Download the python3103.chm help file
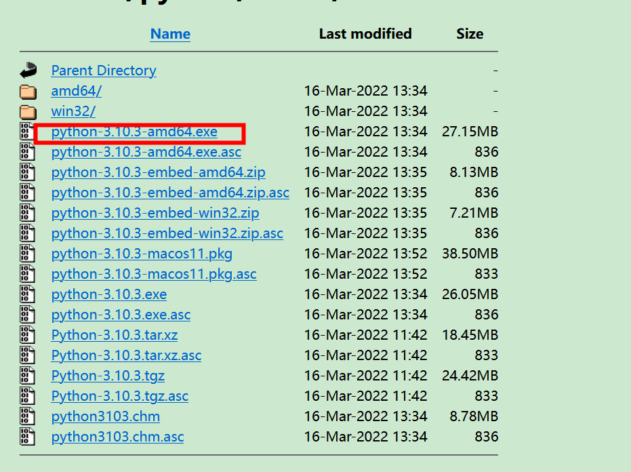631x472 pixels. [106, 416]
